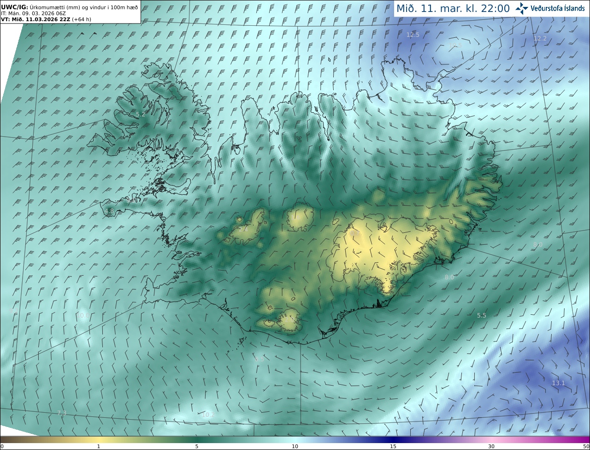Click the 0 tick label on the legend
The image size is (590, 450).
click(x=2, y=446)
